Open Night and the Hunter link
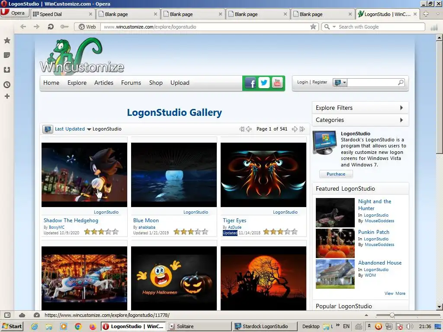The width and height of the screenshot is (443, 332). pyautogui.click(x=375, y=204)
